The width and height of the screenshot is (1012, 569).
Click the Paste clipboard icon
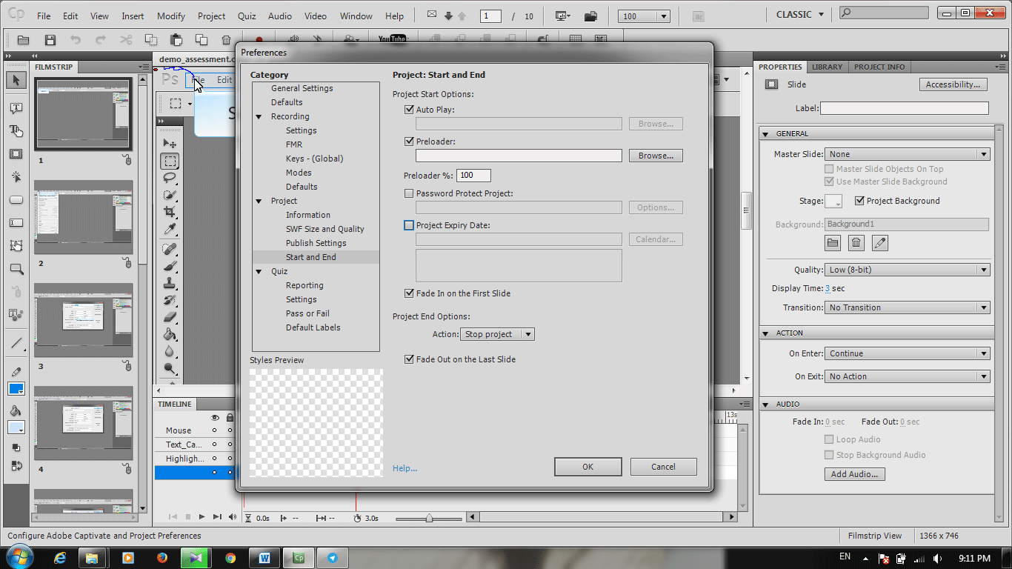(x=176, y=40)
